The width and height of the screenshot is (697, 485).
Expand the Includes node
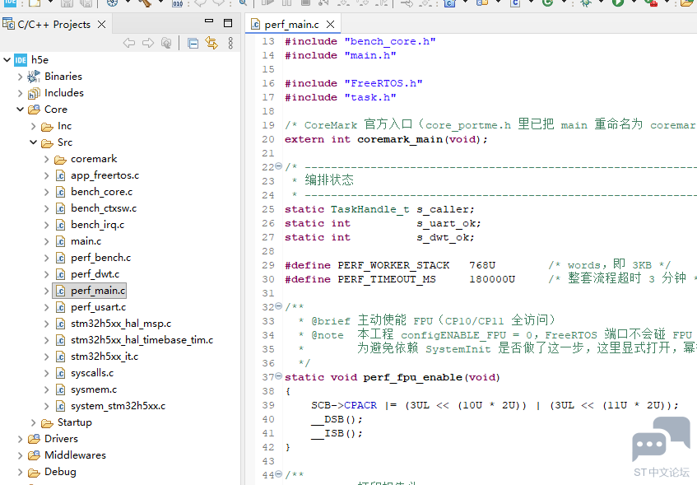pyautogui.click(x=20, y=93)
